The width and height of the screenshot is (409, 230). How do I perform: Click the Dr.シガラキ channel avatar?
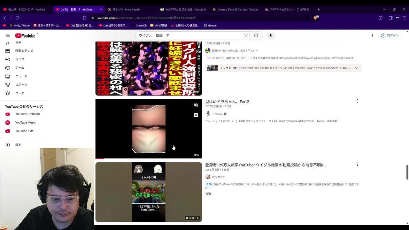[208, 177]
